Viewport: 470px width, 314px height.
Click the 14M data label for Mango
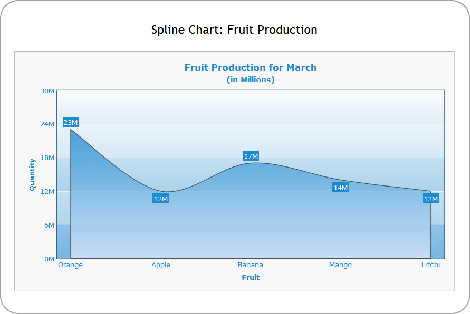[x=341, y=188]
